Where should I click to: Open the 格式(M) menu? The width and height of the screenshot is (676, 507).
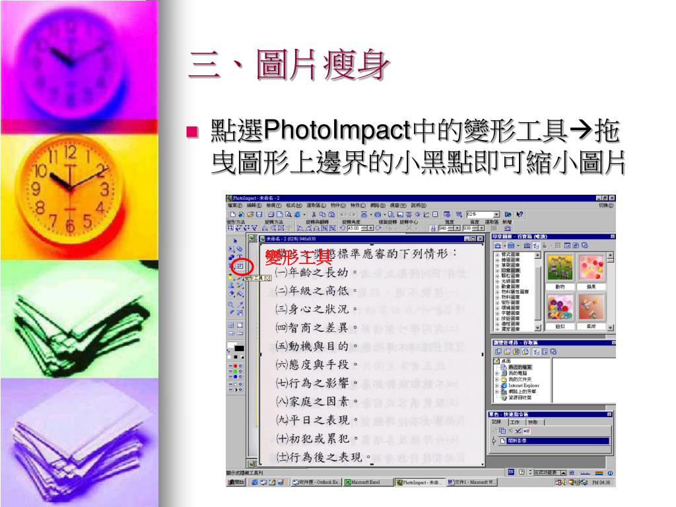(294, 206)
